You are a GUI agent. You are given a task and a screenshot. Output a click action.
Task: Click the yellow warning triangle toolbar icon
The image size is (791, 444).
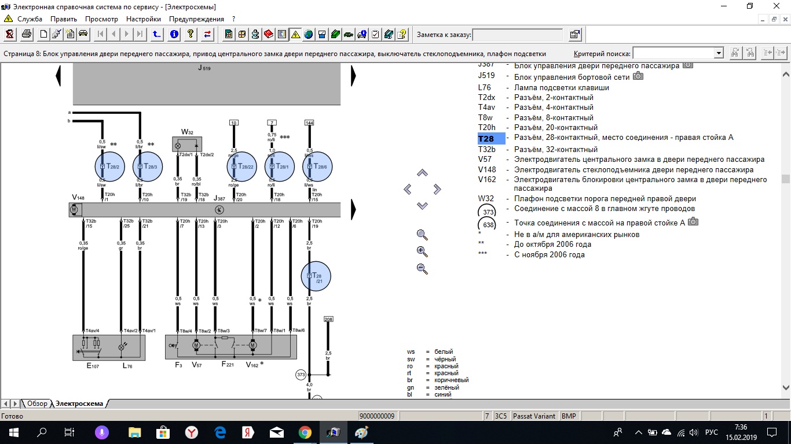click(295, 34)
